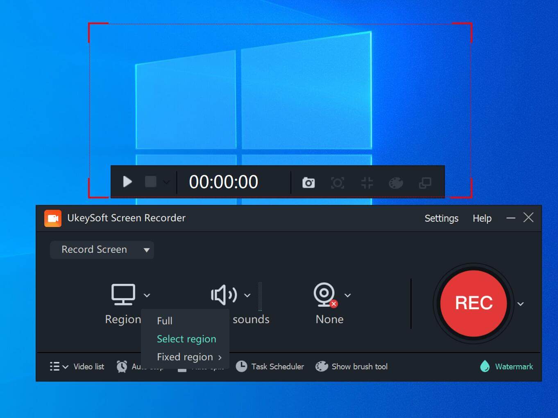558x418 pixels.
Task: Expand the webcam options chevron
Action: tap(347, 295)
